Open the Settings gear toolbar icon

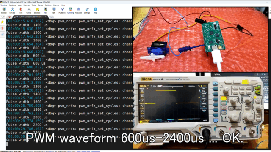tap(87, 10)
